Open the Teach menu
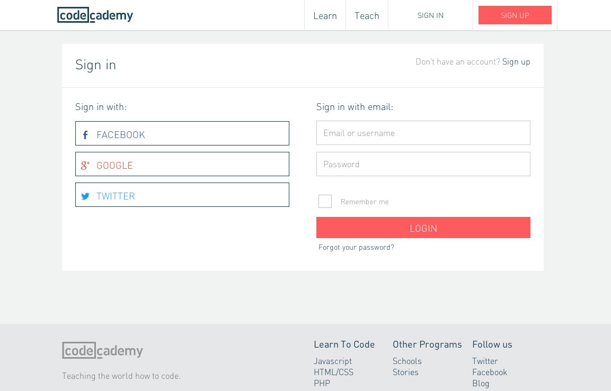Image resolution: width=611 pixels, height=391 pixels. coord(367,16)
